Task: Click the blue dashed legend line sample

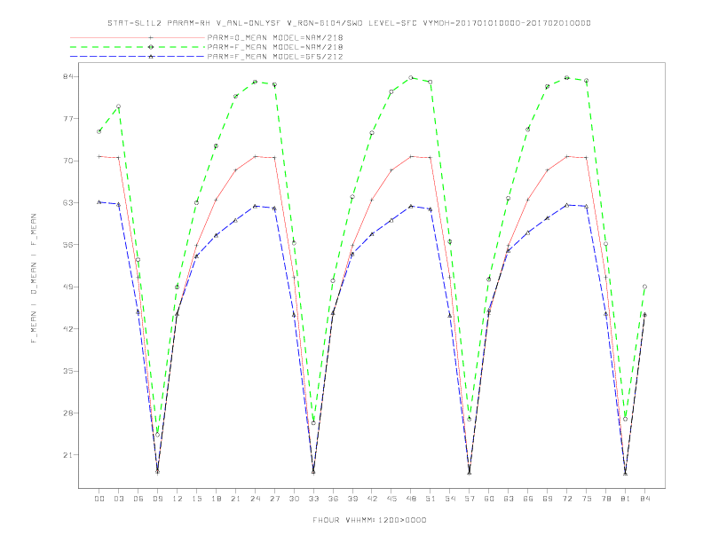Action: tap(138, 57)
